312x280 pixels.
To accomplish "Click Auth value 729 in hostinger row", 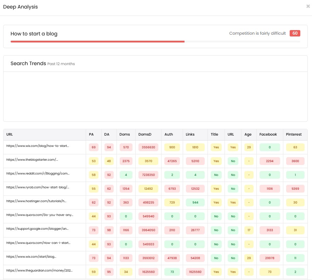I will [x=172, y=202].
